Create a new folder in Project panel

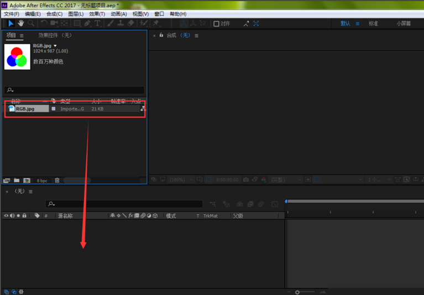click(x=17, y=180)
